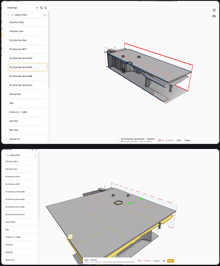Click the yellow plus handle on the roof corner
The image size is (220, 266).
(70, 236)
